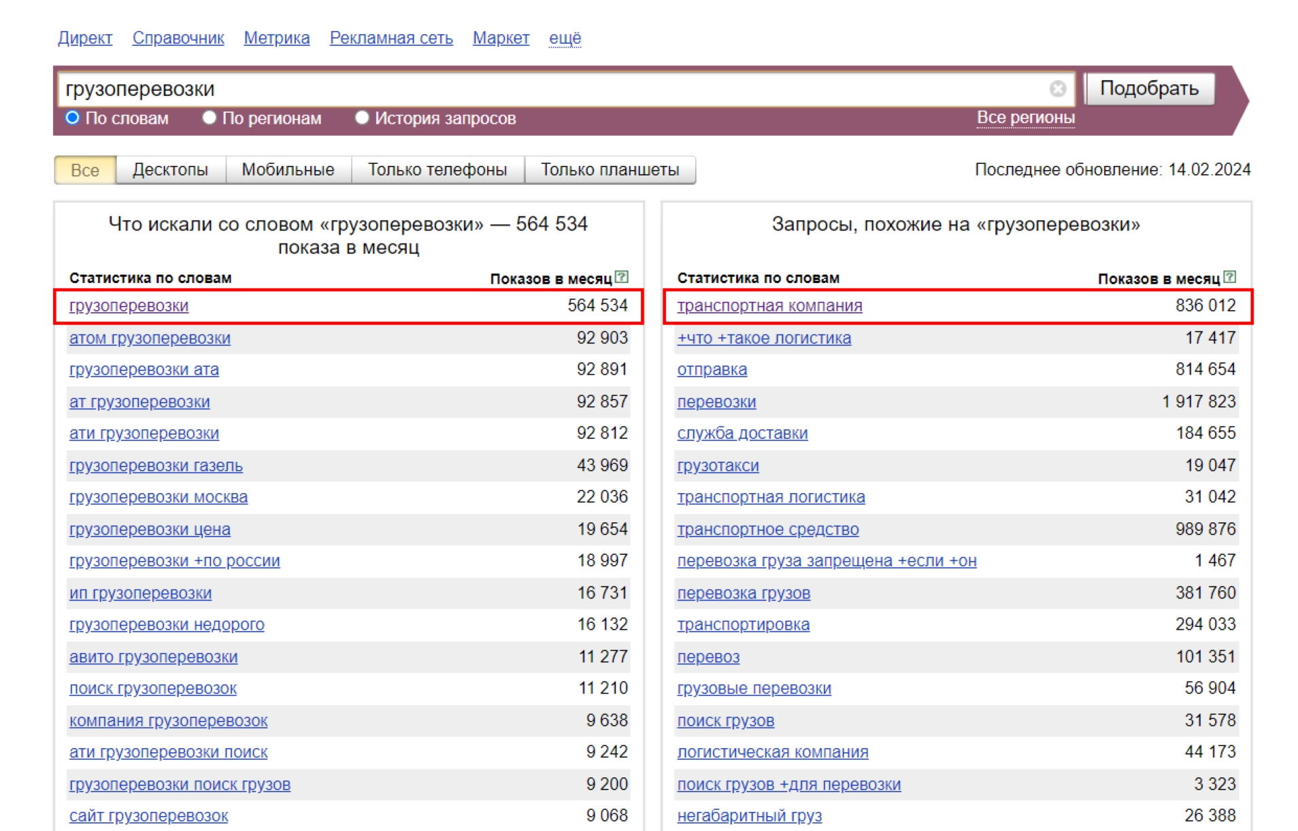Open the "Директ" link in top navigation
The image size is (1298, 831).
85,38
